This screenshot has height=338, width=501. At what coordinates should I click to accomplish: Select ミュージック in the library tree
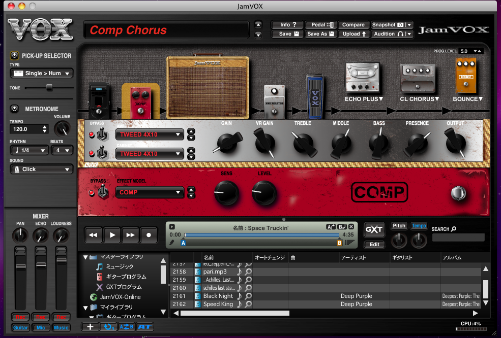[120, 266]
